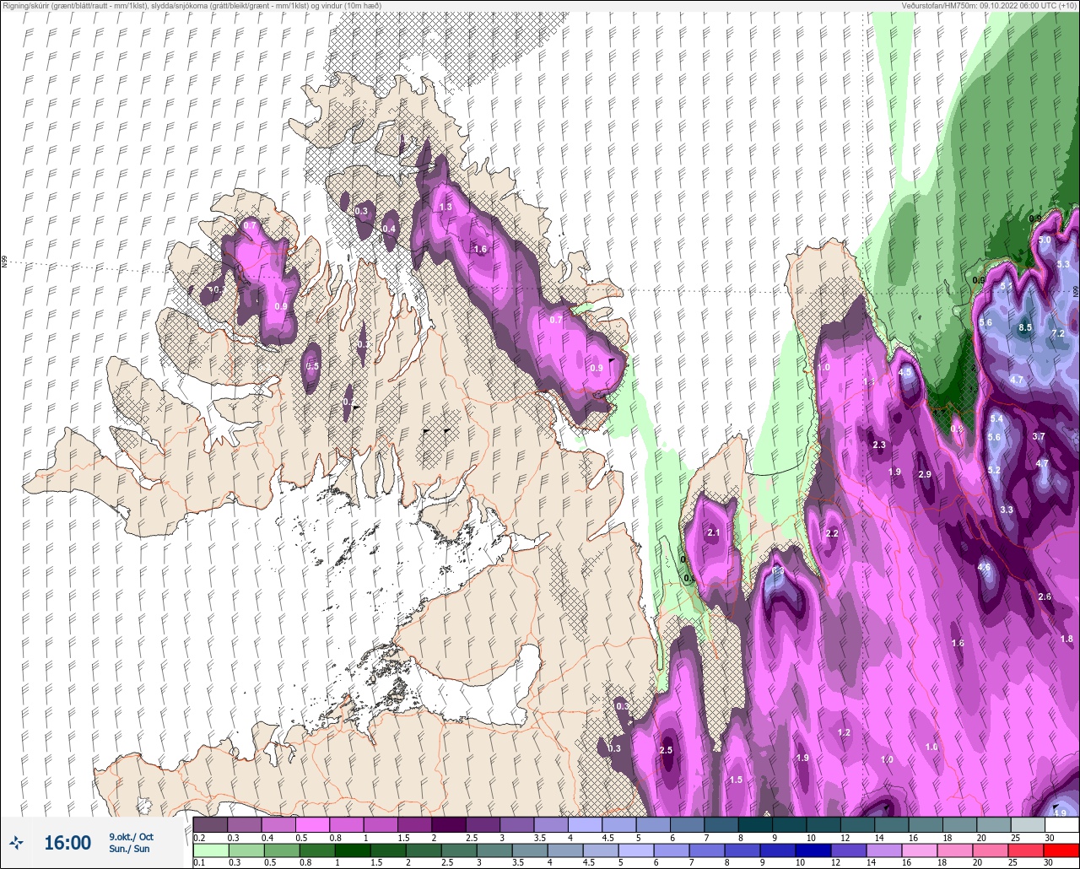The width and height of the screenshot is (1080, 869).
Task: Click the 2.2 precipitation value on map
Action: coord(832,533)
